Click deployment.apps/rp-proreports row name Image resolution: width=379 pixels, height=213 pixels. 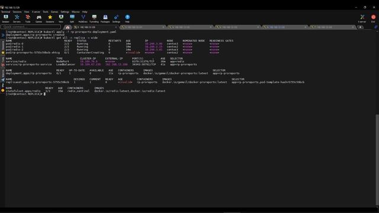(x=29, y=73)
